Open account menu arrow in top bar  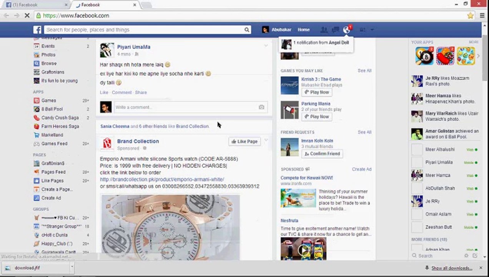tap(372, 30)
